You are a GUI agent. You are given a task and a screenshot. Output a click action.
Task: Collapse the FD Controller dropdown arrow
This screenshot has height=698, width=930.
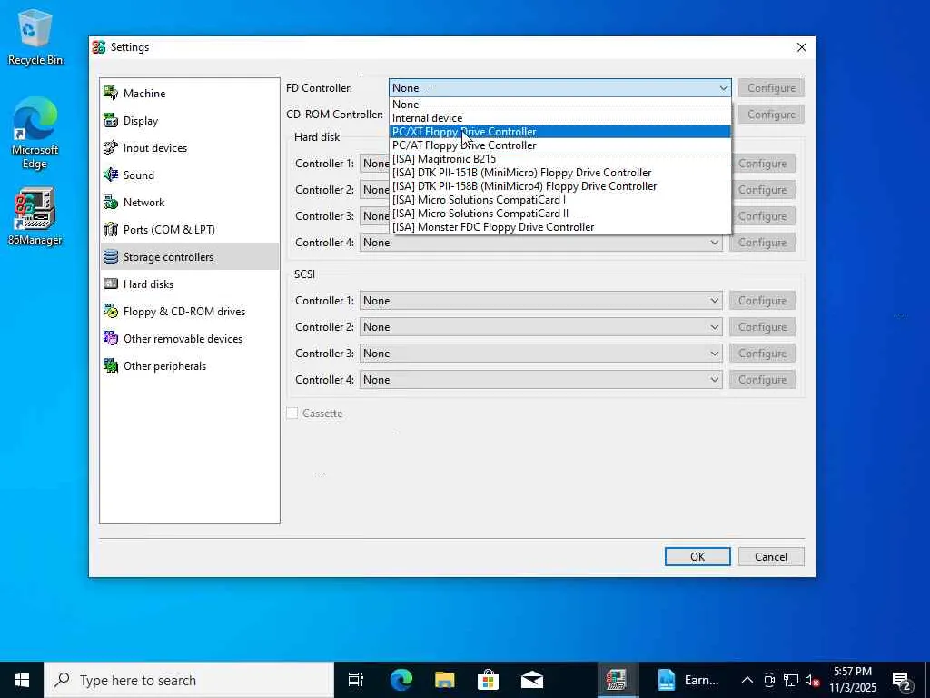(723, 88)
